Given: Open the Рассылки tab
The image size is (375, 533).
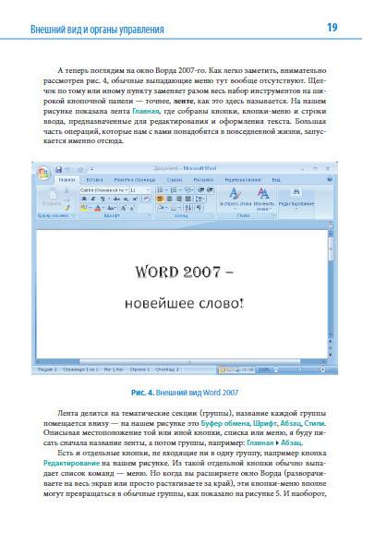Looking at the screenshot, I should [x=203, y=179].
